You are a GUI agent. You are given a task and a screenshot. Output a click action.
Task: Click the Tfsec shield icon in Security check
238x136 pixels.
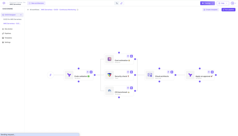[109, 75]
